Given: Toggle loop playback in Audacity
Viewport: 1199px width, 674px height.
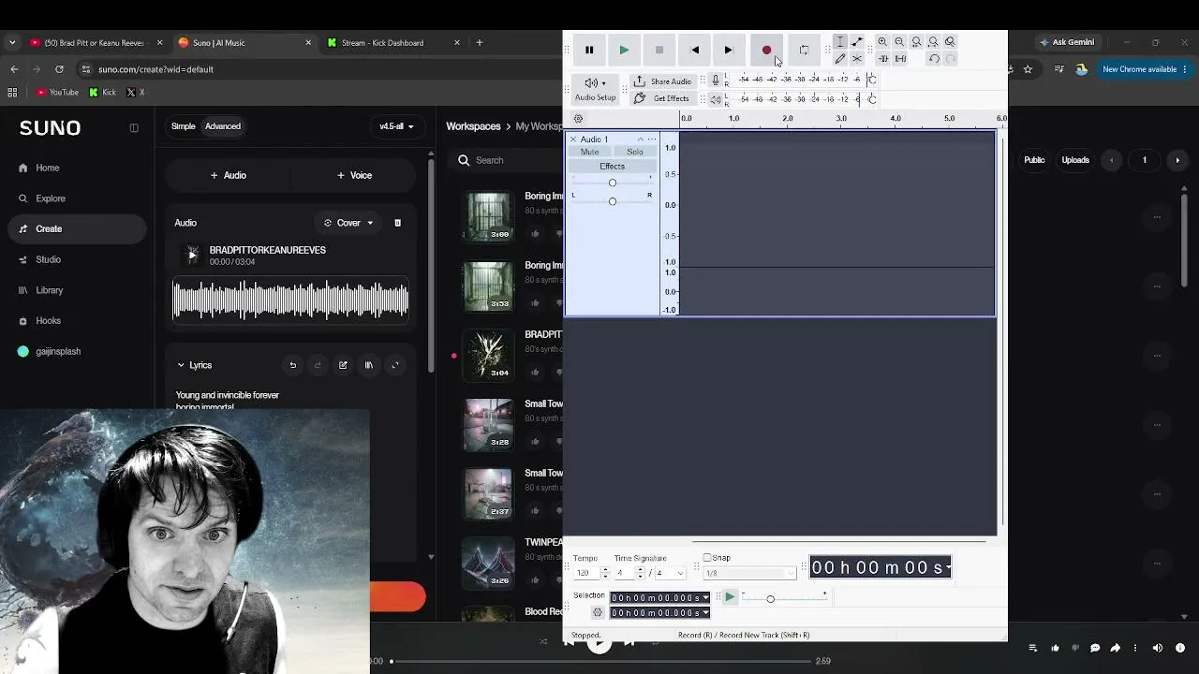Looking at the screenshot, I should pos(804,50).
